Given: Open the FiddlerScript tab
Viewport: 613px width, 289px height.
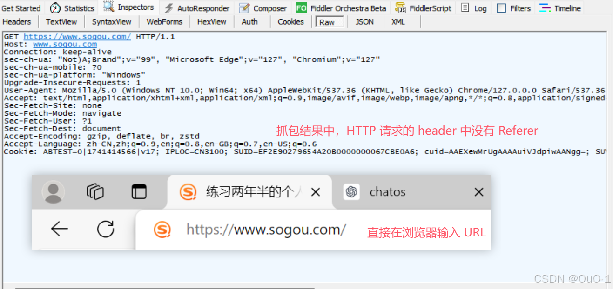Looking at the screenshot, I should click(x=424, y=8).
